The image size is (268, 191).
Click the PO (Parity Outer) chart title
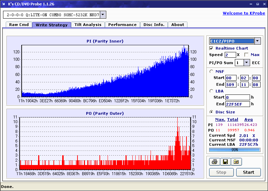pyautogui.click(x=105, y=113)
